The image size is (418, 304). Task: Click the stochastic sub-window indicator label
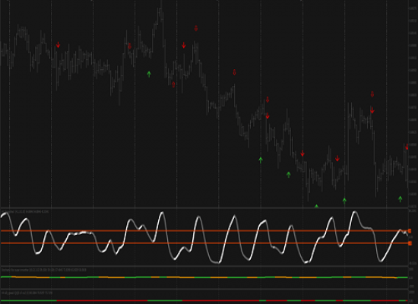(x=44, y=270)
